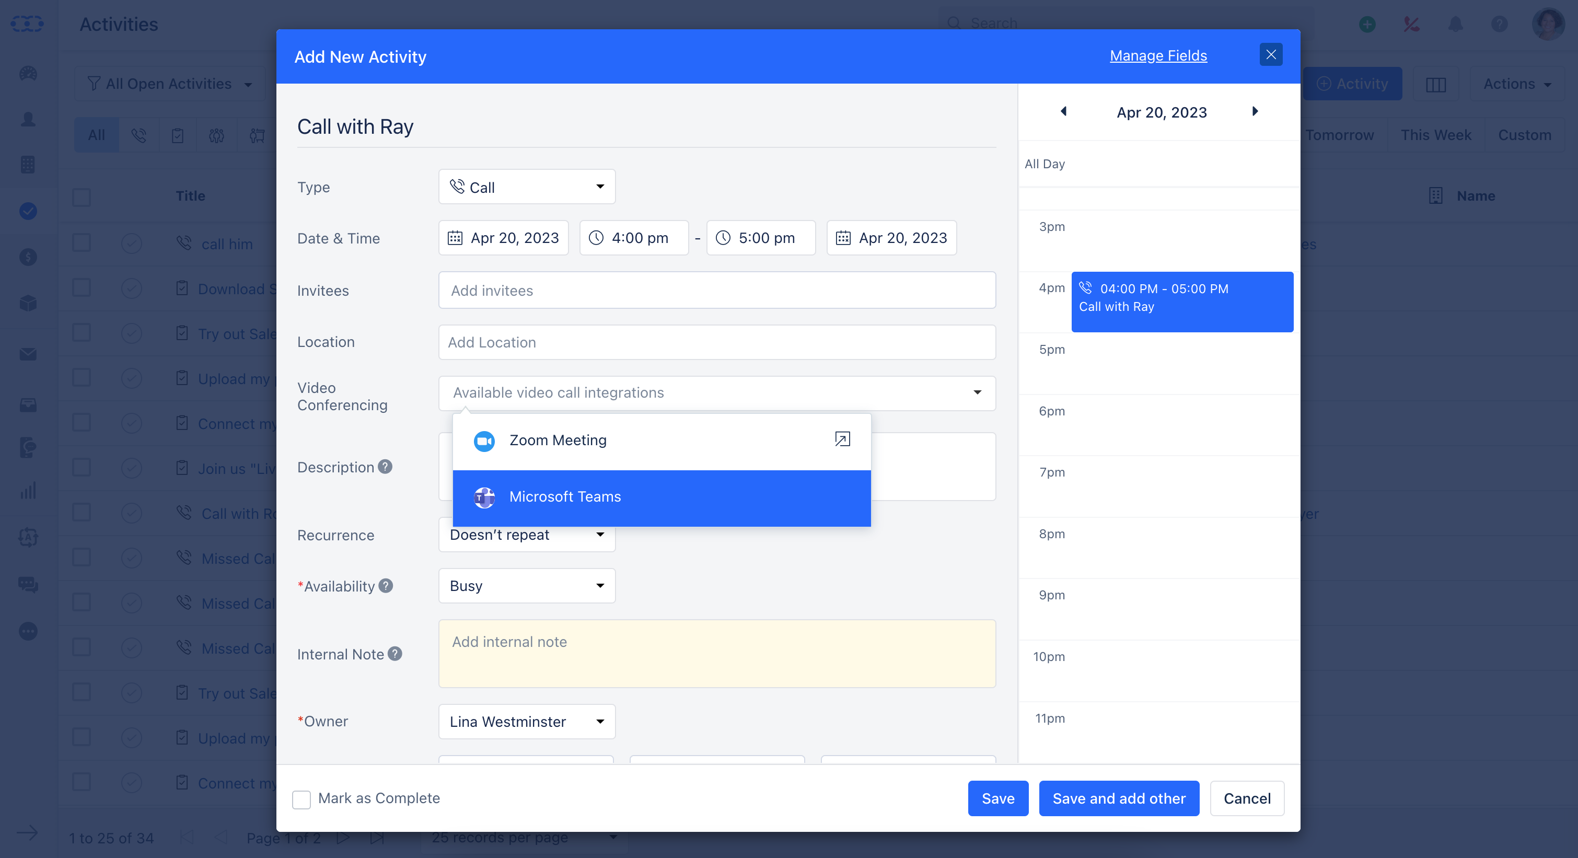Open the deals dollar icon in sidebar
This screenshot has width=1578, height=858.
[x=28, y=257]
